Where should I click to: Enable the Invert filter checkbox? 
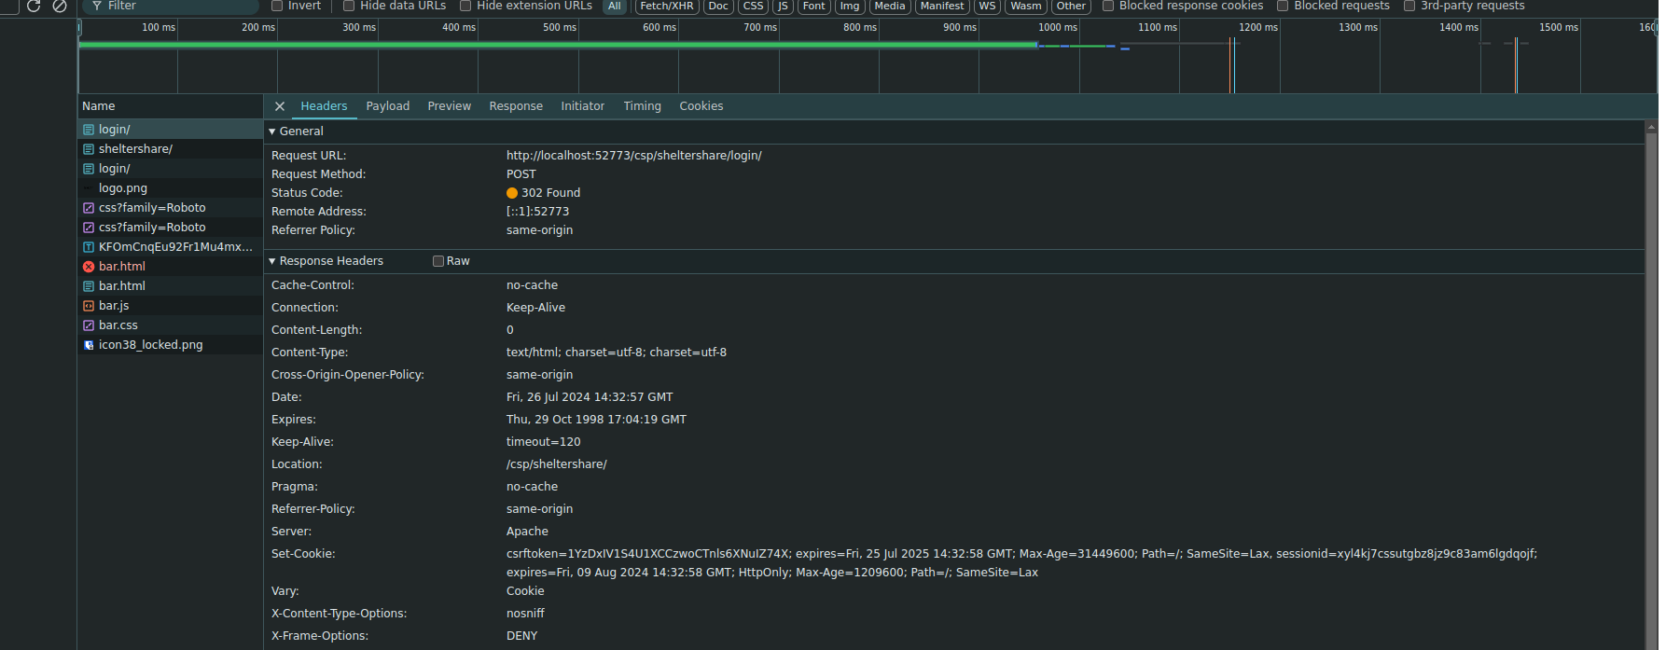[x=277, y=6]
